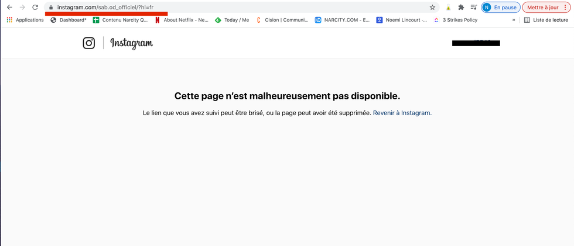
Task: Click the Instagram camera logo icon
Action: coord(89,43)
